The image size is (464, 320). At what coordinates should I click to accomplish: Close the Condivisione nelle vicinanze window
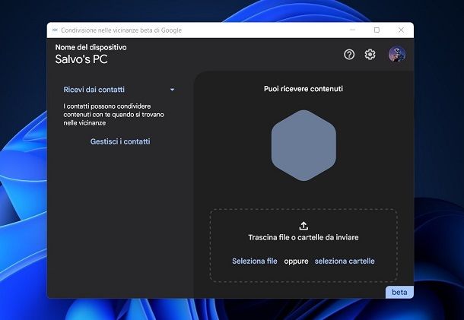point(401,30)
